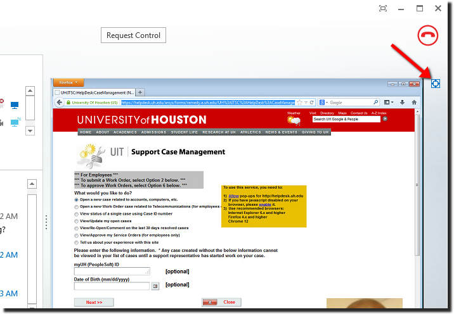Select 'Open a new case related to accounts' option
The width and height of the screenshot is (454, 314).
click(77, 199)
